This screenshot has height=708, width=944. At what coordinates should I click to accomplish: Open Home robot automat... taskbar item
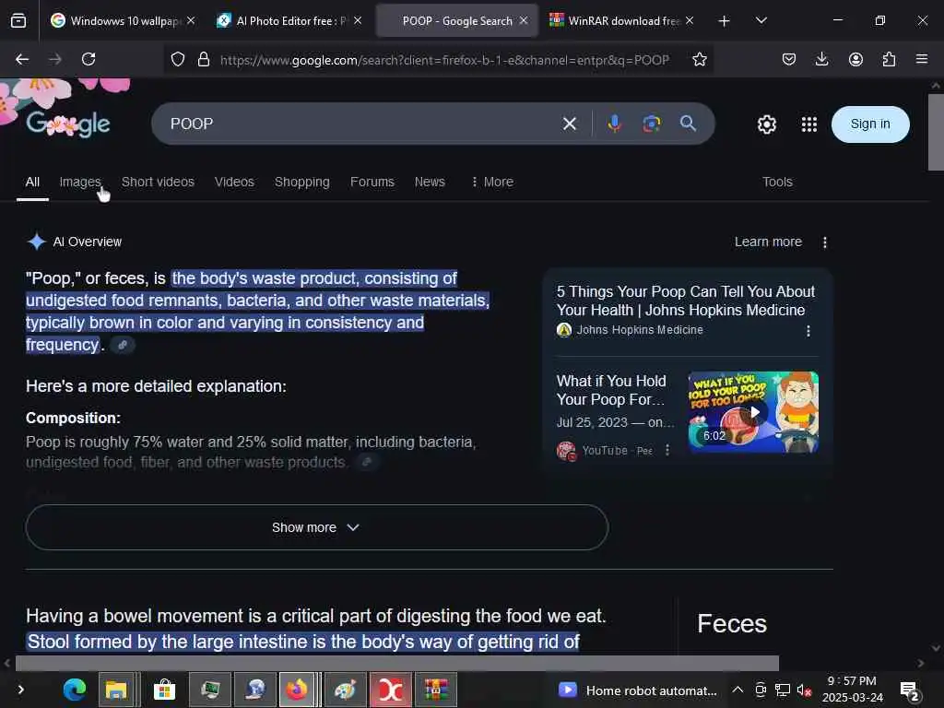638,690
